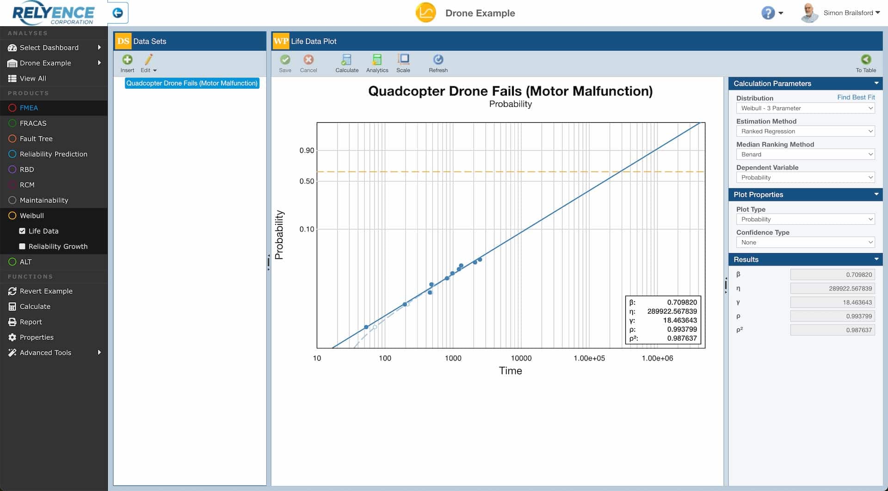This screenshot has height=491, width=888.
Task: Select the Quadcopter Drone Fails data set
Action: pos(191,83)
